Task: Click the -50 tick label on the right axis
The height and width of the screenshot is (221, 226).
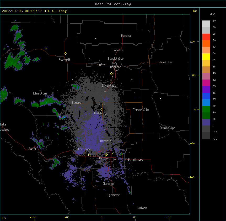Action: [x=192, y=143]
